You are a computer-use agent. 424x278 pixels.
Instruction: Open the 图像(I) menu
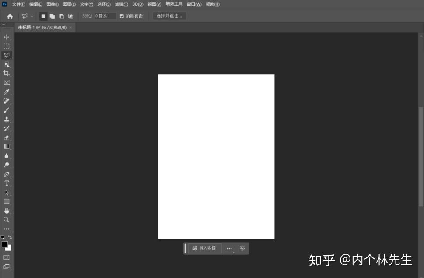coord(53,4)
